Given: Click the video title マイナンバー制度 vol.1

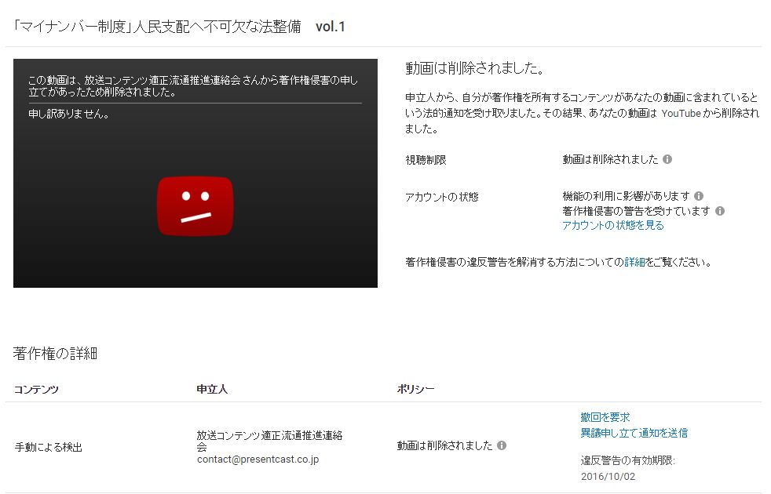Looking at the screenshot, I should click(179, 27).
